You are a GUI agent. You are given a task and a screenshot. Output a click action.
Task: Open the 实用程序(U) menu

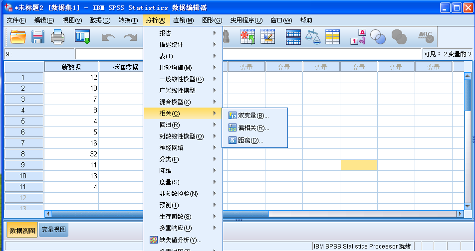(x=246, y=20)
